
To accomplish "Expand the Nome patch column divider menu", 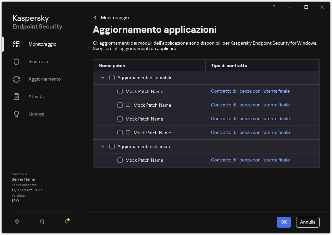I will click(x=205, y=65).
